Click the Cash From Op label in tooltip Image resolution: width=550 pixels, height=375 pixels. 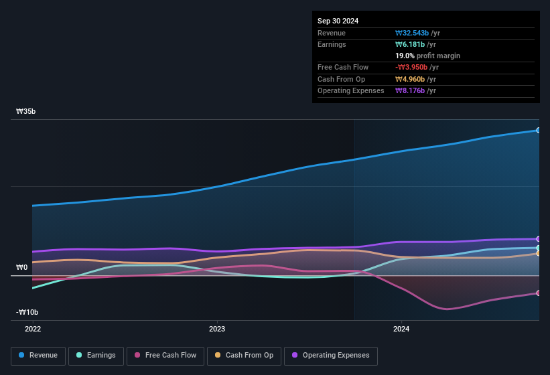[x=341, y=79]
